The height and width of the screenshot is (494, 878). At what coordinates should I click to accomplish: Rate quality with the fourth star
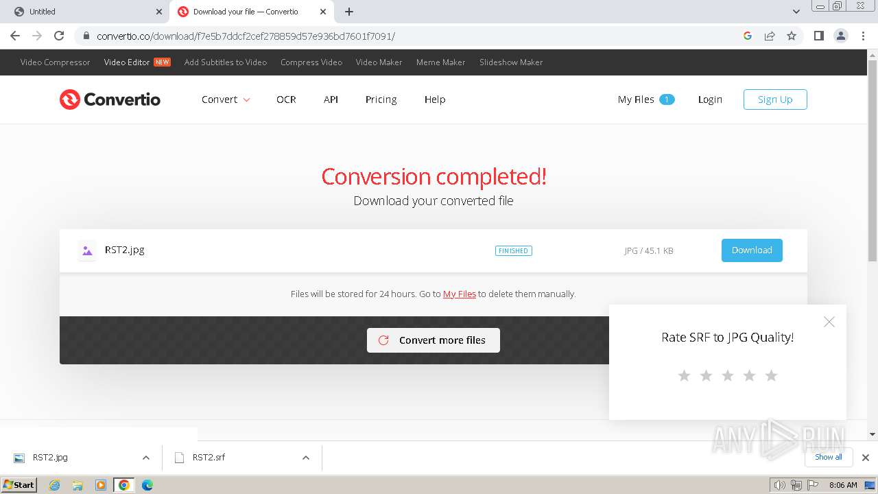point(749,375)
